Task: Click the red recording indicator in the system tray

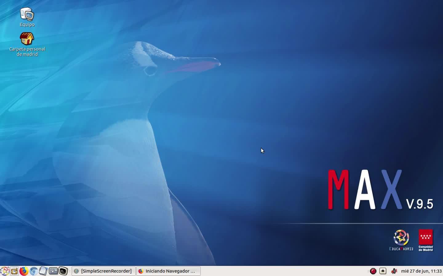Action: pos(373,271)
